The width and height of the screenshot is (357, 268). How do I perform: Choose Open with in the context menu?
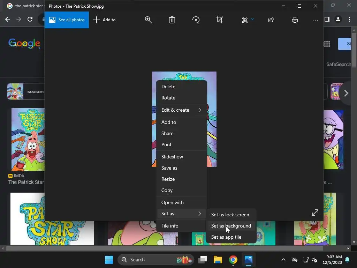click(181, 202)
